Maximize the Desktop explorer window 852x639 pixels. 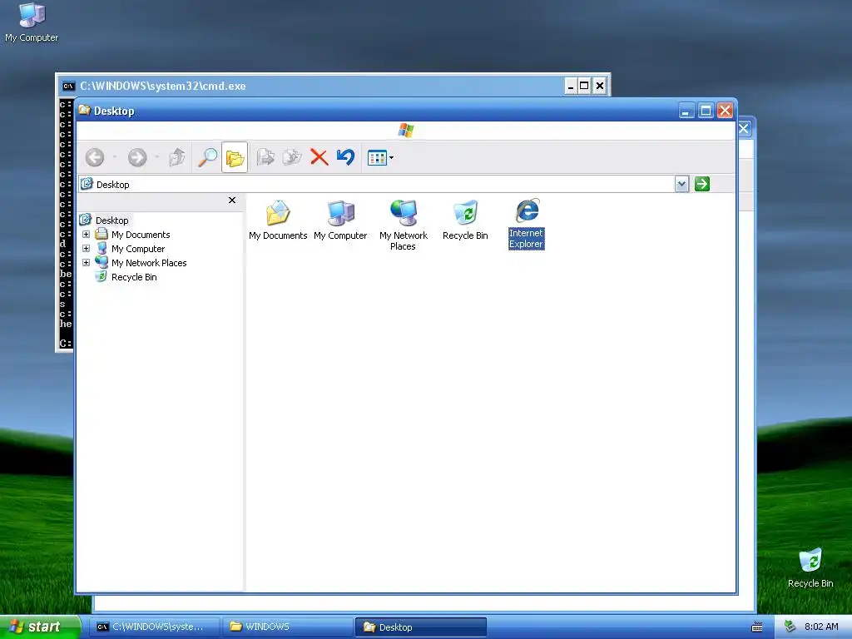pyautogui.click(x=706, y=111)
